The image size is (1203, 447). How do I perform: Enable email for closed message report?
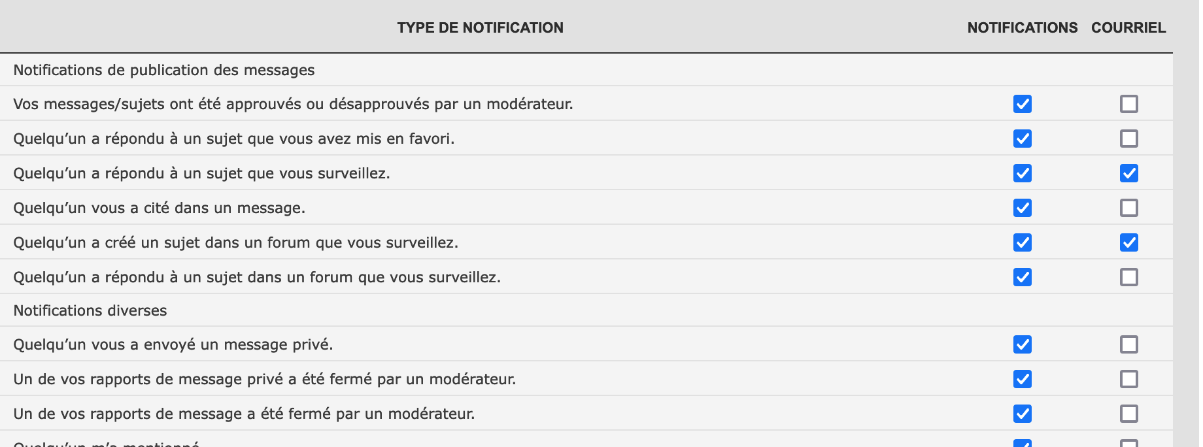point(1129,414)
